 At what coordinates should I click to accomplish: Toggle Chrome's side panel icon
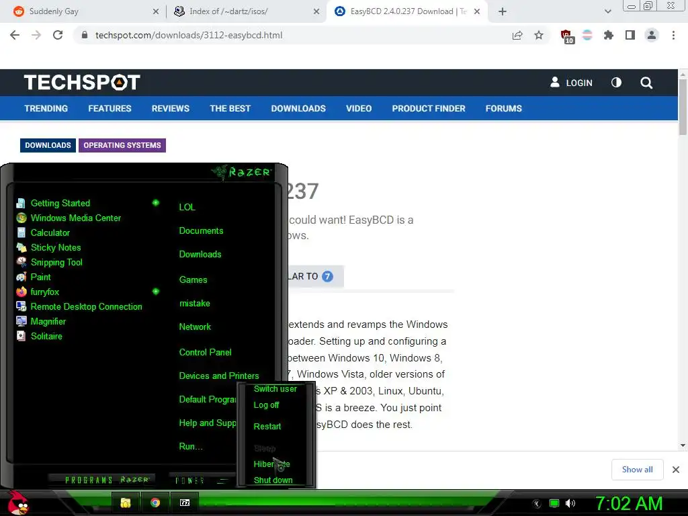630,35
